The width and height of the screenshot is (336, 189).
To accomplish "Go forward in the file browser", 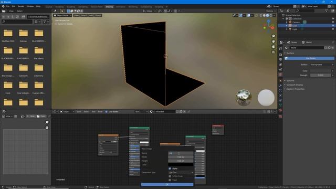I will (8, 16).
